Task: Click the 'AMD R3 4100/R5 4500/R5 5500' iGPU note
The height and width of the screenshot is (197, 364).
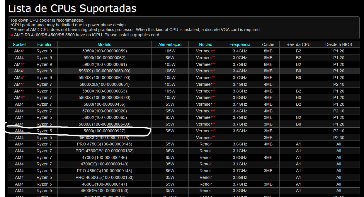Action: [85, 35]
